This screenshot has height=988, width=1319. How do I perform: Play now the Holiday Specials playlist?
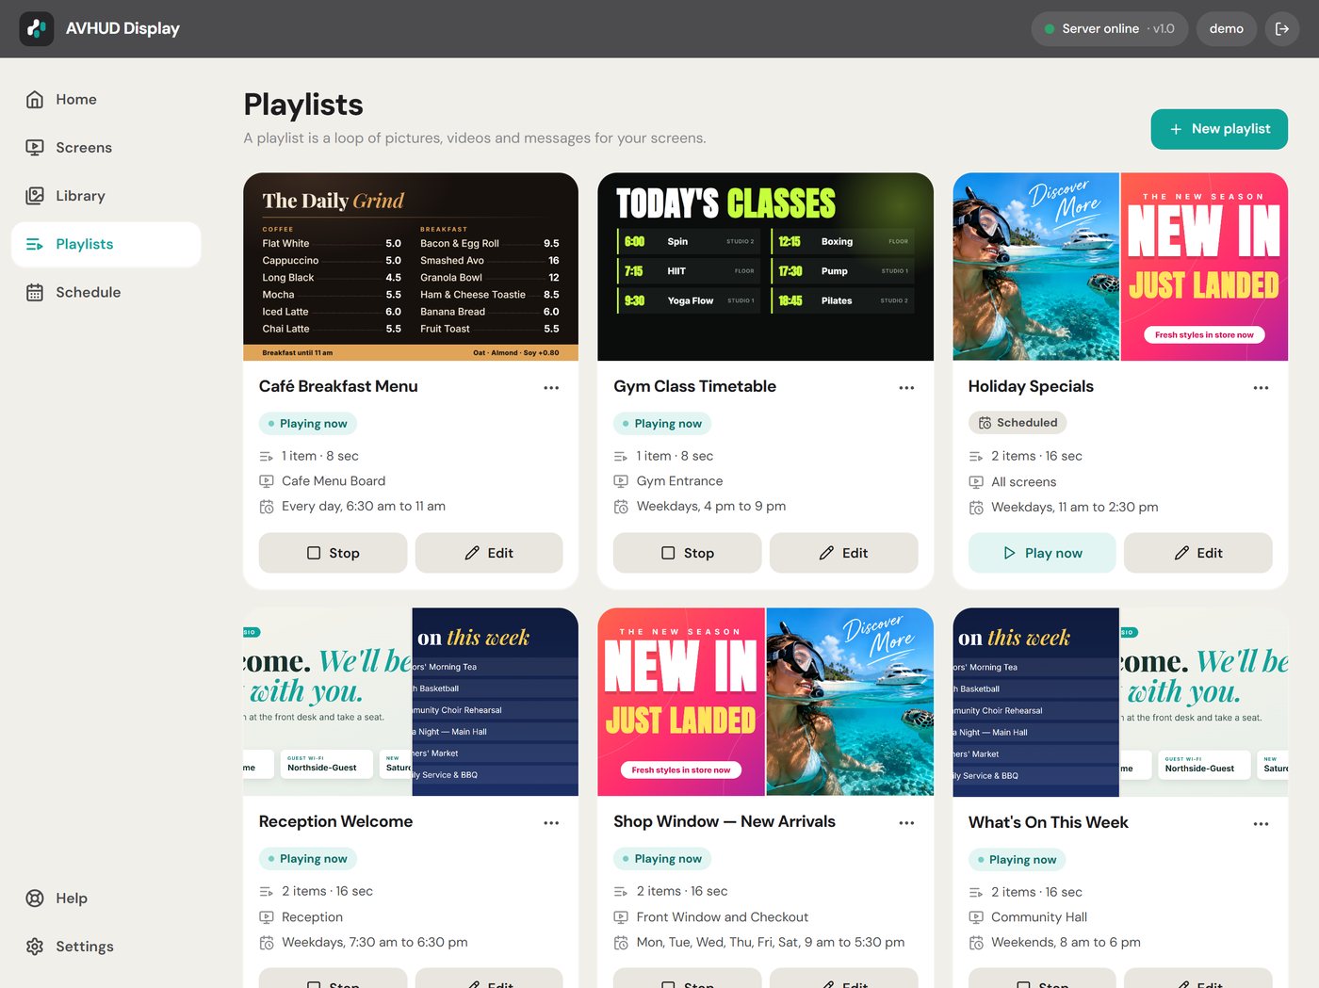pos(1042,553)
